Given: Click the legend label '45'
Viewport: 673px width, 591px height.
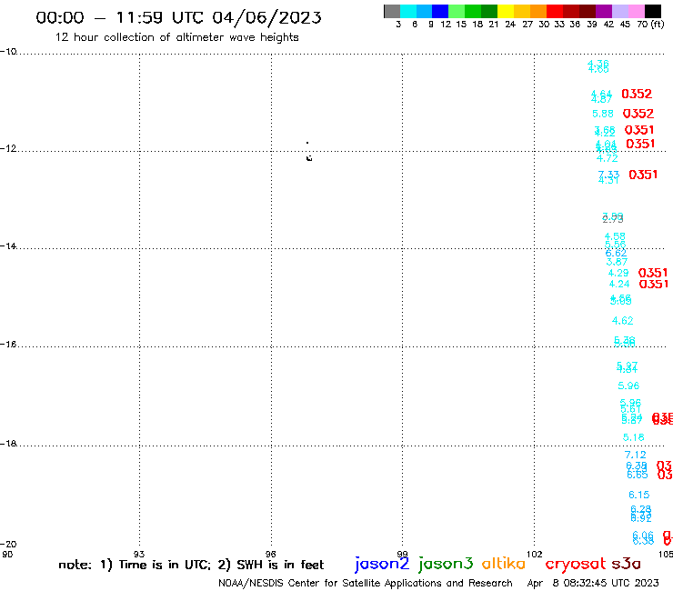Looking at the screenshot, I should coord(625,25).
